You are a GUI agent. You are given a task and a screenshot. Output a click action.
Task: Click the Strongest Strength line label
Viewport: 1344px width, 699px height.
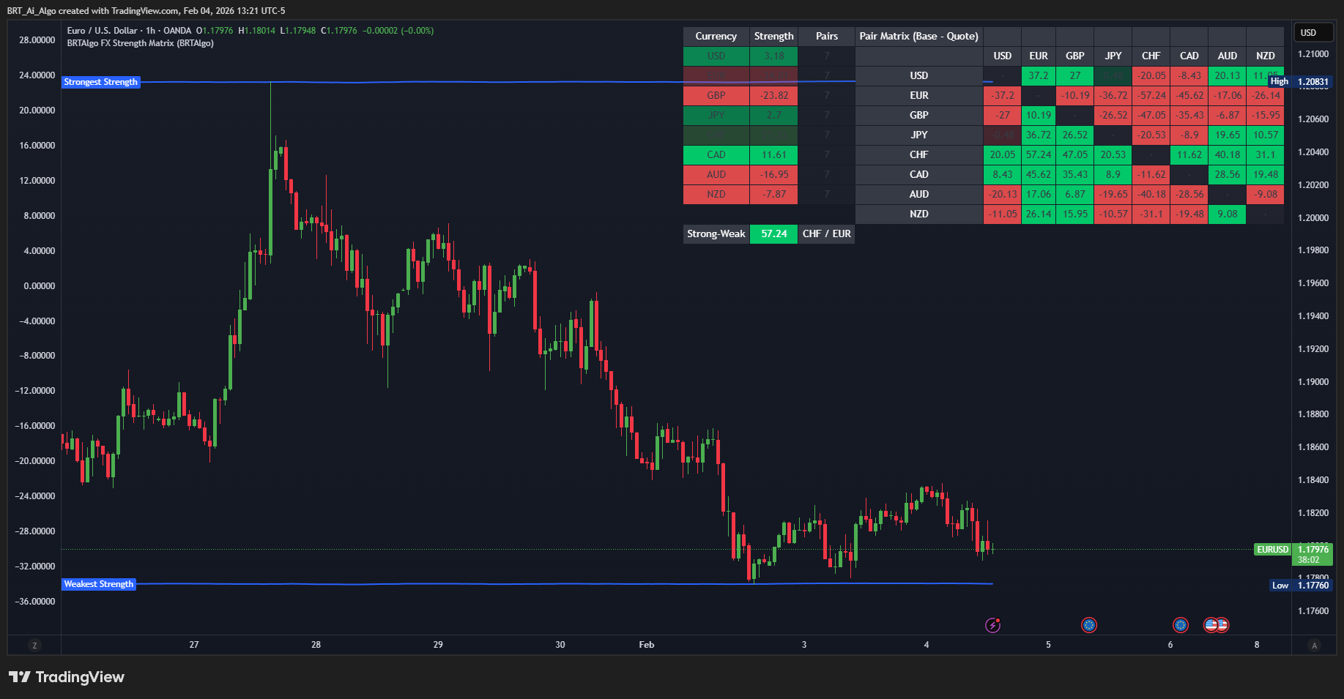(100, 82)
